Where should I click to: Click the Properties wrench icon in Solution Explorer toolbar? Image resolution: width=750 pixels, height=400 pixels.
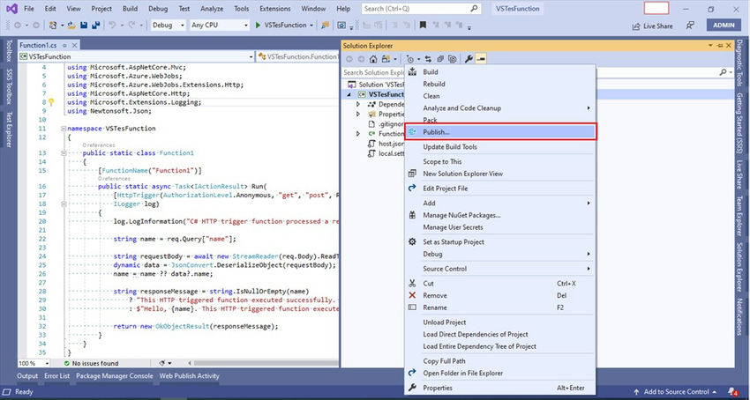coord(469,58)
